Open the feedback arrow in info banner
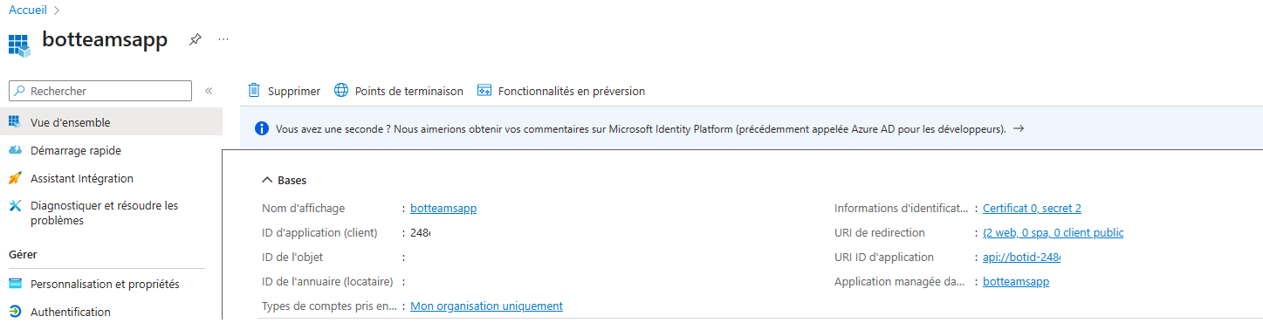The width and height of the screenshot is (1263, 323). click(1018, 128)
